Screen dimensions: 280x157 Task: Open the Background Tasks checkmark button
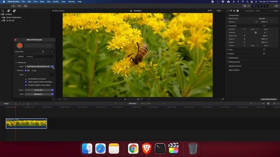click(25, 6)
